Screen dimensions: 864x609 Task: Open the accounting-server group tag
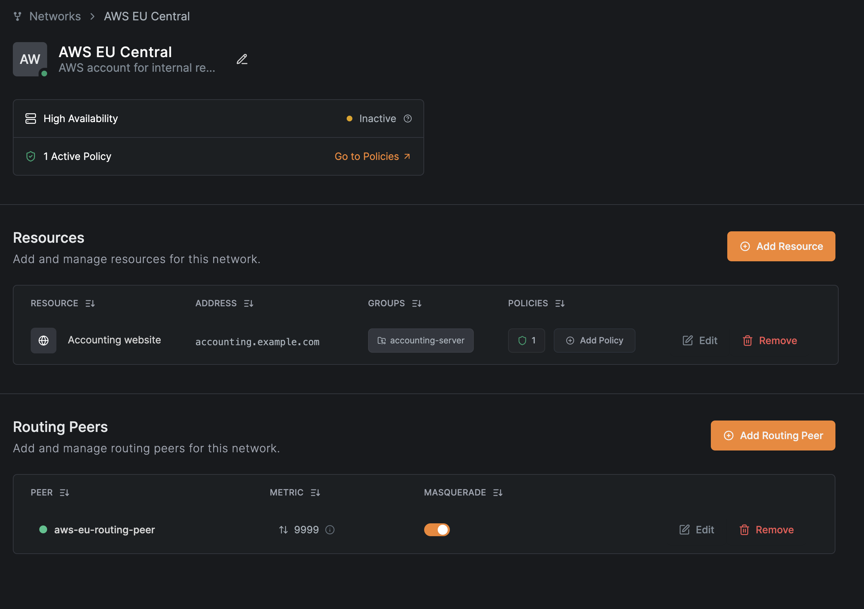tap(420, 341)
